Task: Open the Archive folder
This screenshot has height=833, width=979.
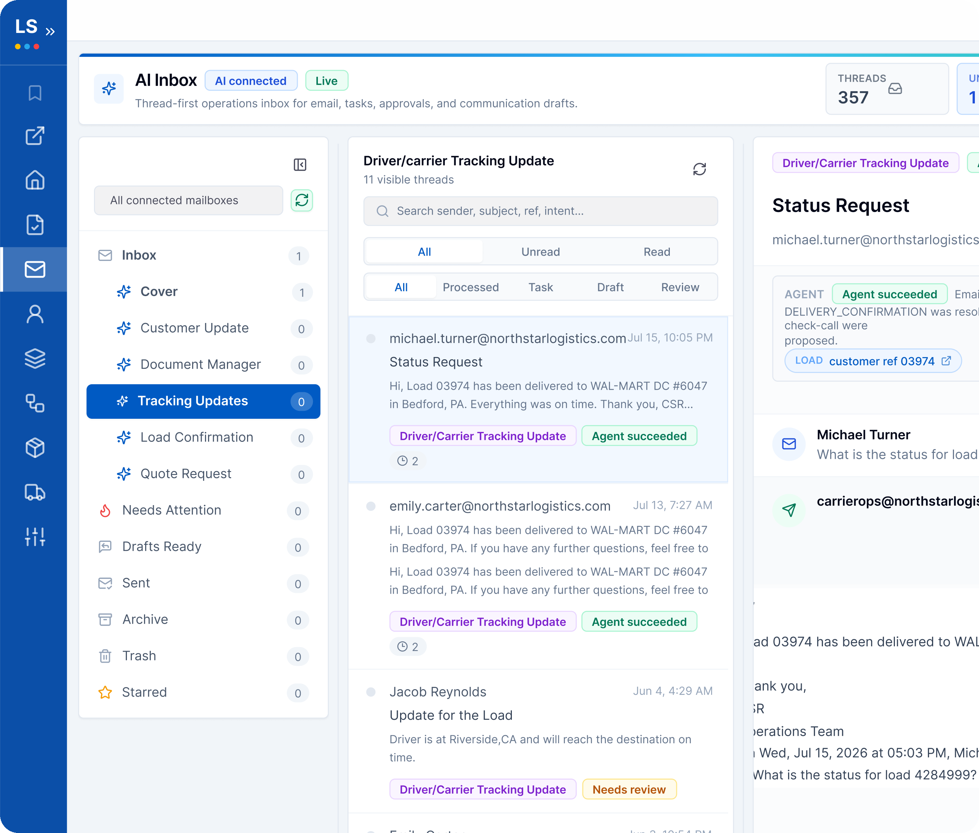Action: pos(203,619)
